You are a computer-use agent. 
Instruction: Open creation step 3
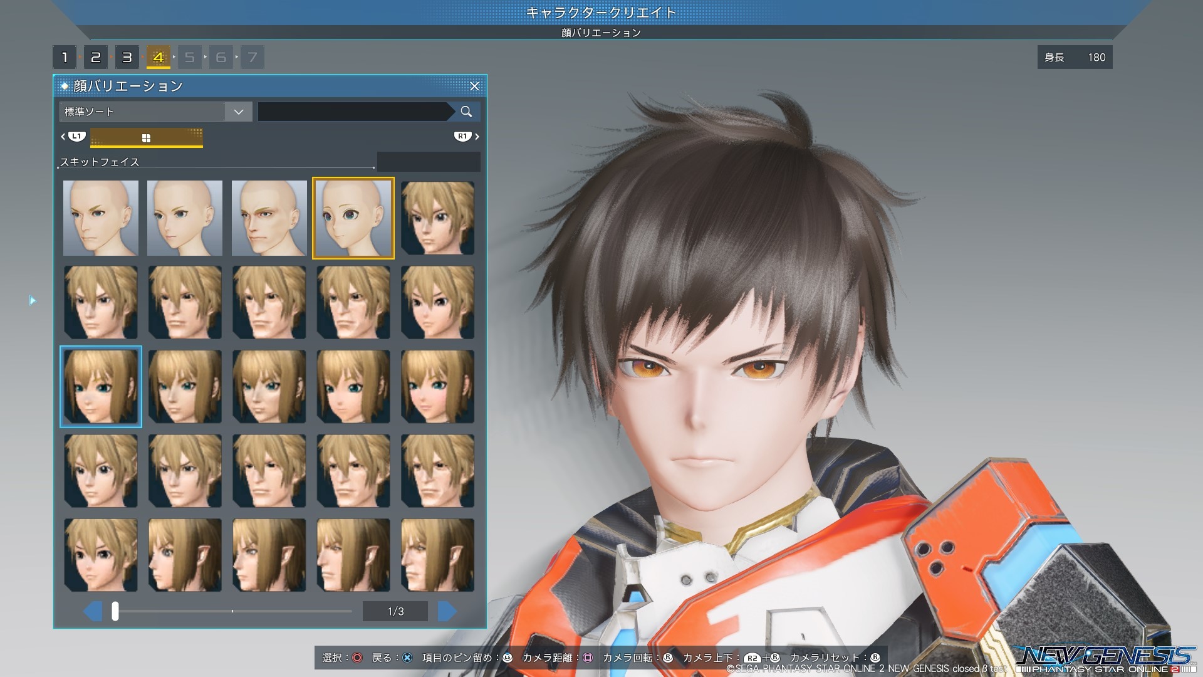[x=127, y=57]
